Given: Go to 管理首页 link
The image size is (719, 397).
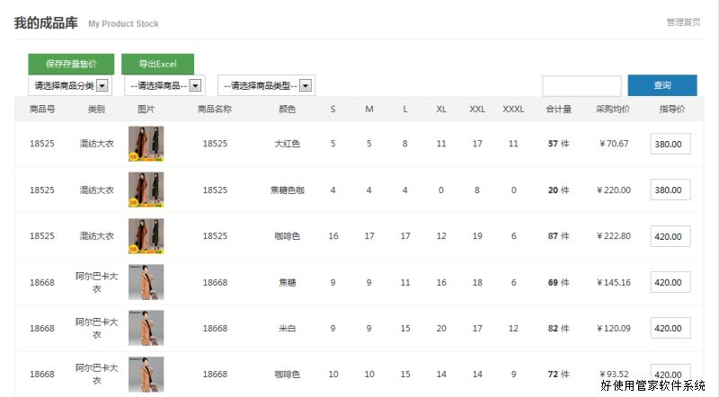Looking at the screenshot, I should click(683, 22).
